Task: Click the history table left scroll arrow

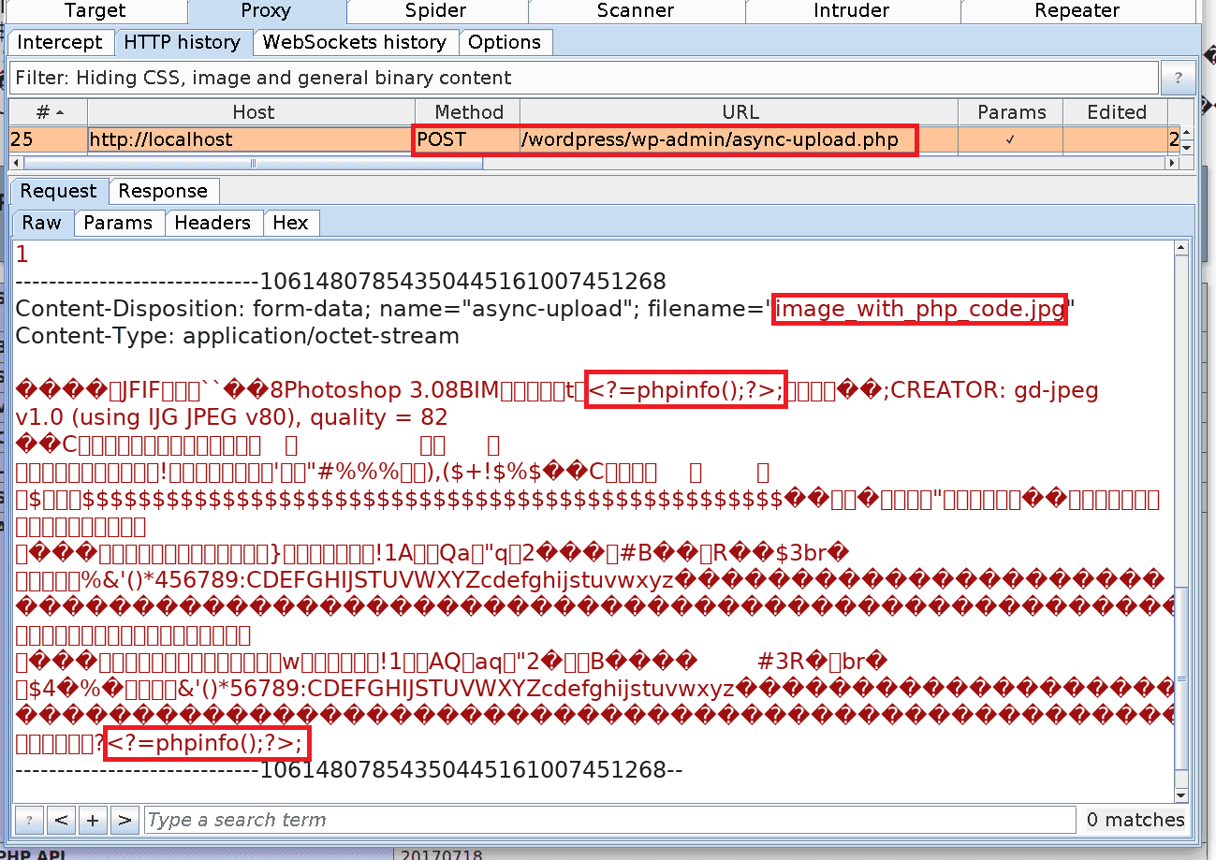Action: pos(17,163)
